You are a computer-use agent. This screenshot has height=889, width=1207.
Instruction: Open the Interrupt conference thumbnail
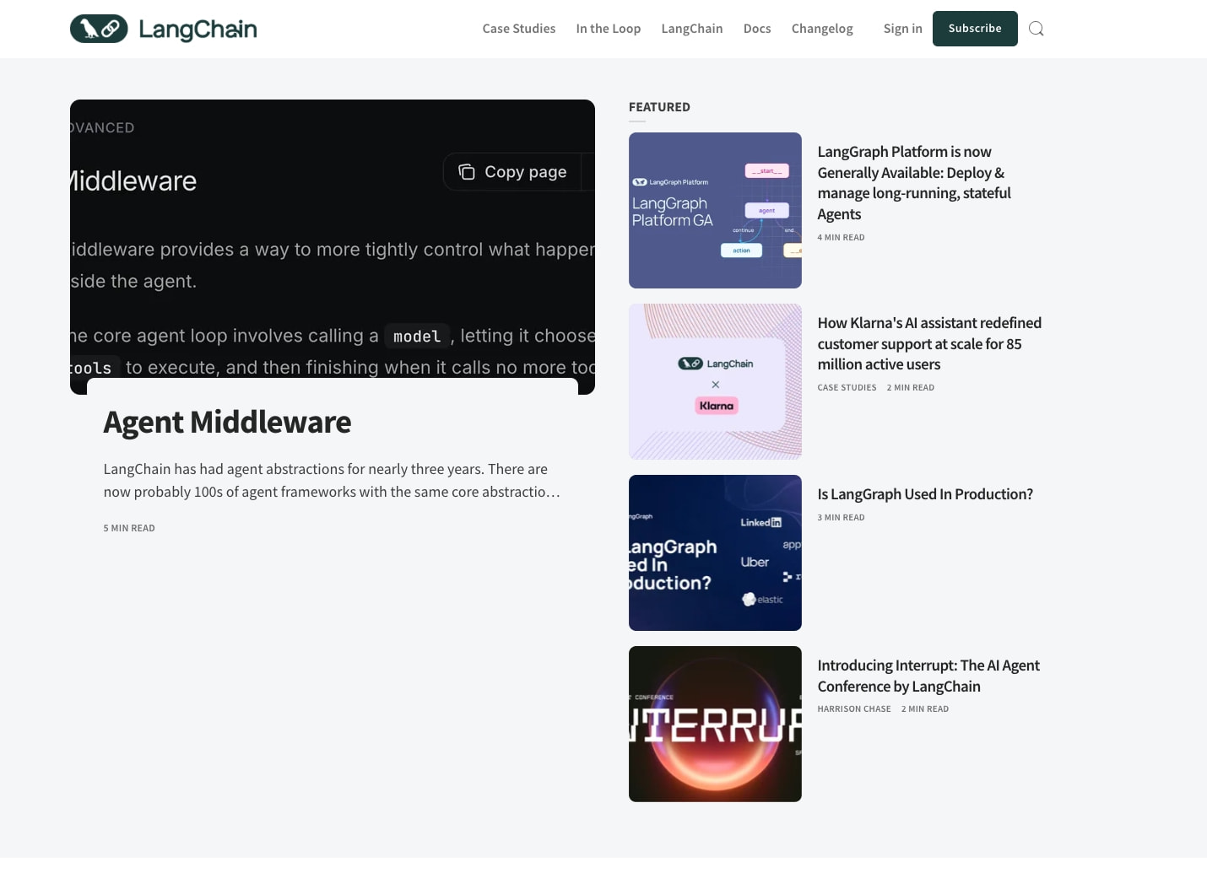tap(715, 724)
